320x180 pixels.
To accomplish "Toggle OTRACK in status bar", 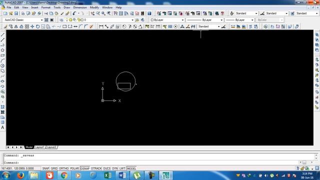I will click(96, 168).
